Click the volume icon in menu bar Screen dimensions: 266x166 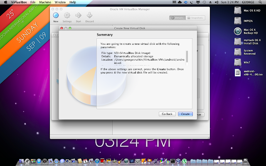(x=217, y=2)
